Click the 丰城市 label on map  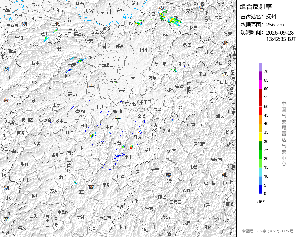point(101,107)
